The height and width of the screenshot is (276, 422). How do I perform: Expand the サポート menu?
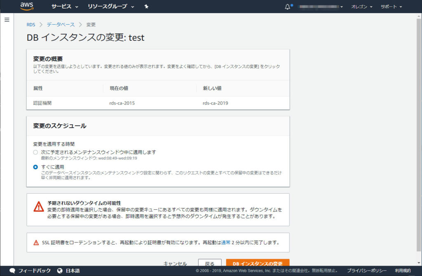click(x=391, y=7)
